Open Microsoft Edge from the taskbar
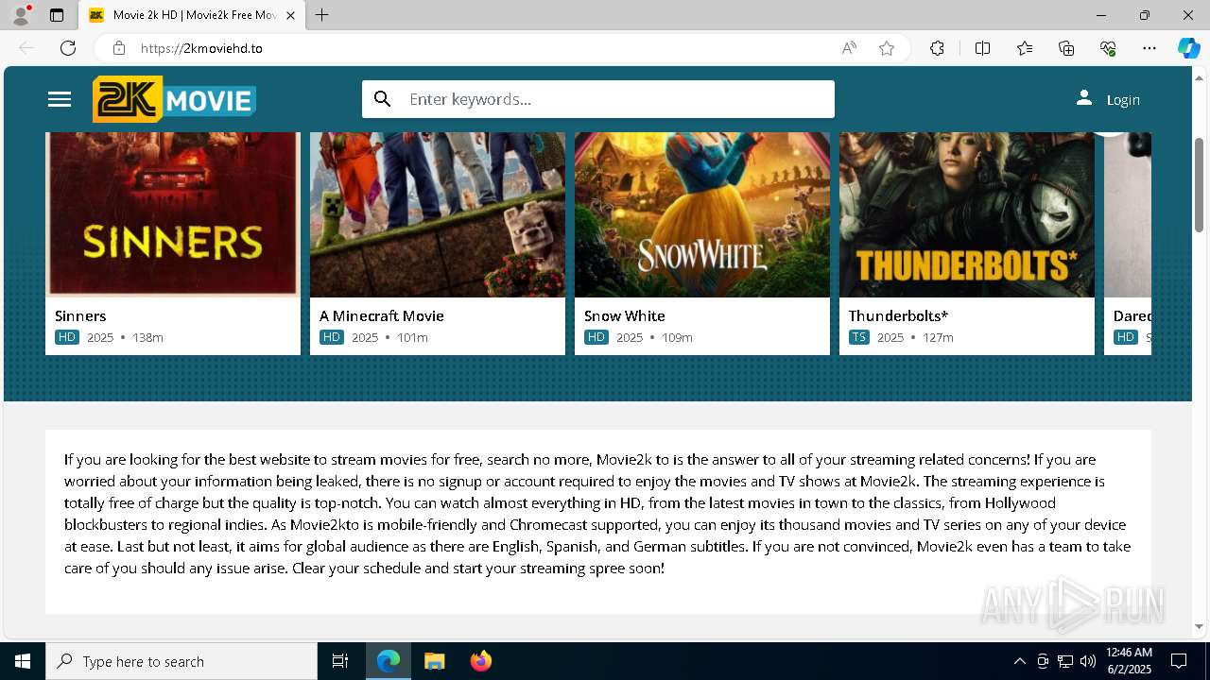This screenshot has height=680, width=1210. tap(389, 661)
